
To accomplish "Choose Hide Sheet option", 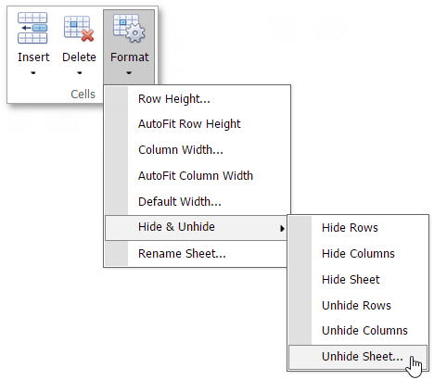I will pyautogui.click(x=358, y=280).
